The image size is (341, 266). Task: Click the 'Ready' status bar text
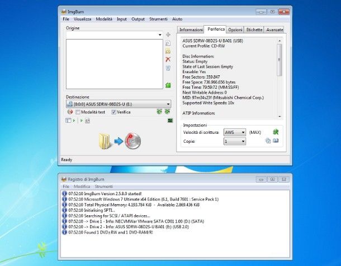click(x=67, y=159)
